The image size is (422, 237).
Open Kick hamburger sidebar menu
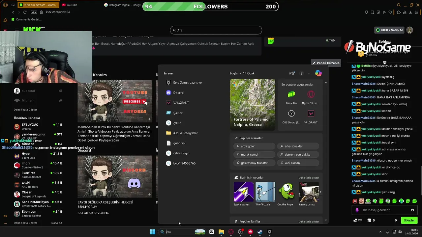[x=17, y=30]
